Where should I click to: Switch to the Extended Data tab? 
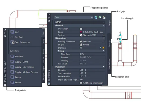[109, 64]
